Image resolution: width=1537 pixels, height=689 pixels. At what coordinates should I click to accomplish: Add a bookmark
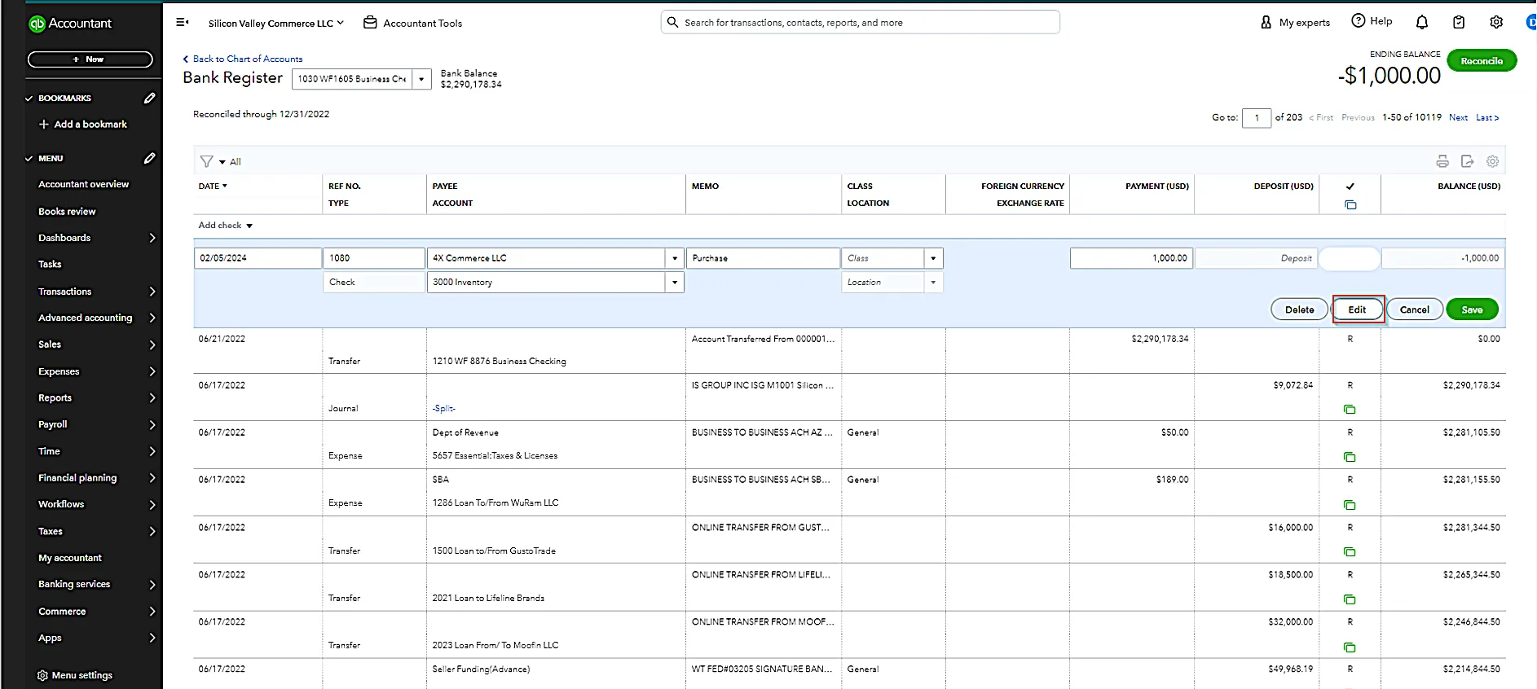83,125
